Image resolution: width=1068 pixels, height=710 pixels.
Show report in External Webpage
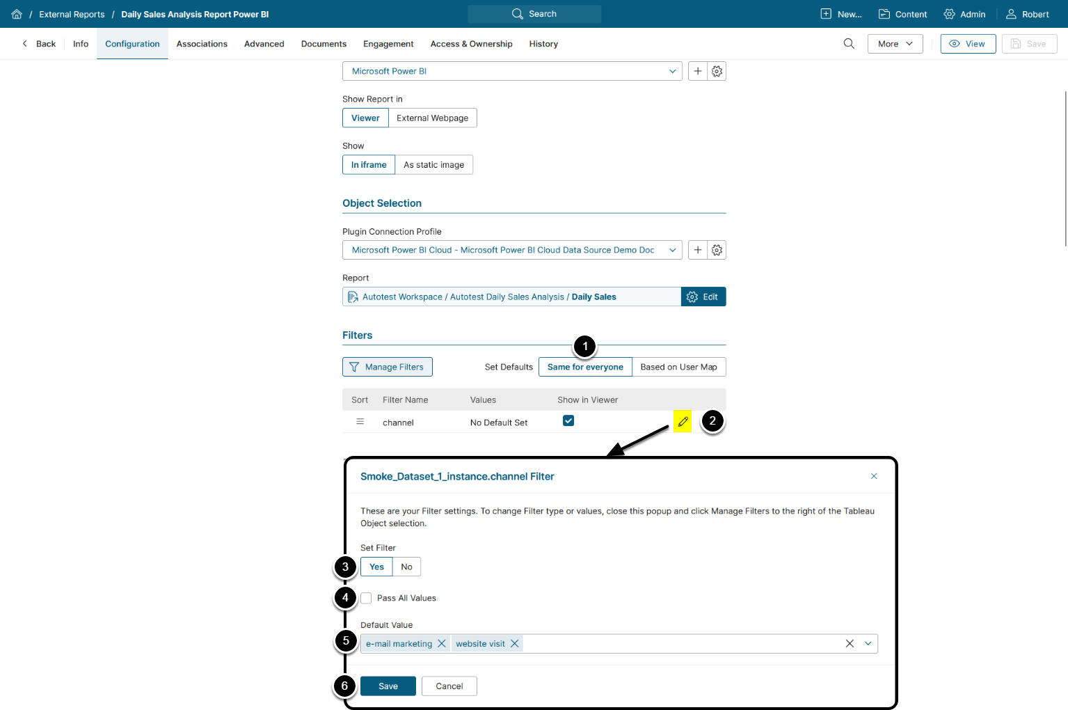coord(433,118)
